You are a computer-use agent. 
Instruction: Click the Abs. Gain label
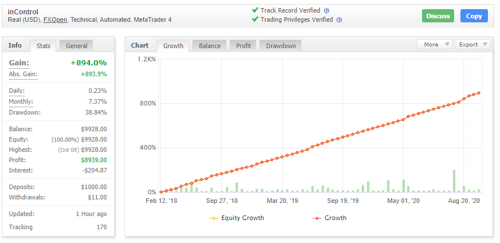(x=24, y=75)
